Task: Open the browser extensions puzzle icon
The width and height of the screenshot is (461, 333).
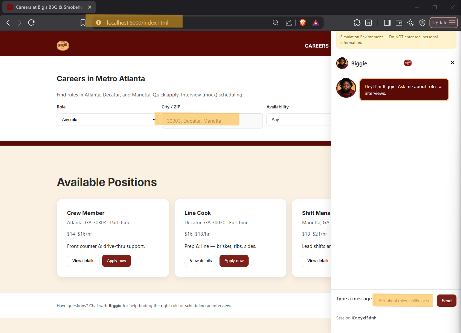Action: pos(357,23)
